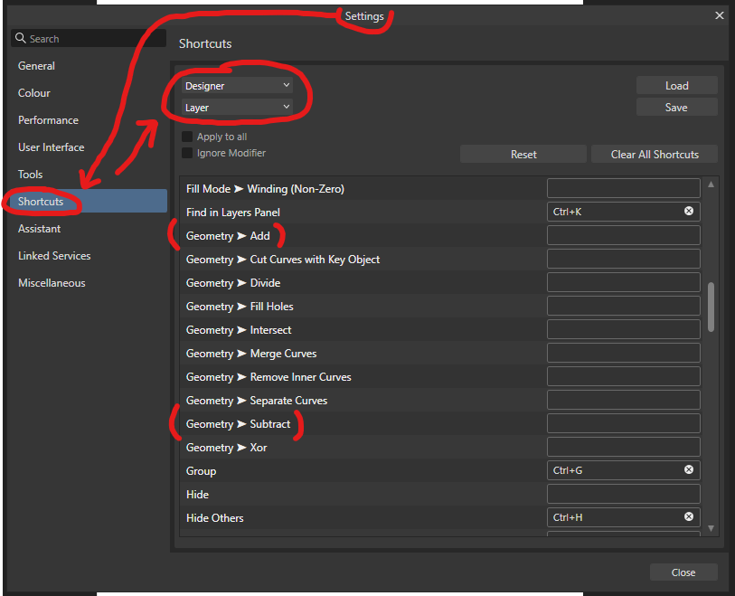Open the Designer app dropdown

point(235,84)
